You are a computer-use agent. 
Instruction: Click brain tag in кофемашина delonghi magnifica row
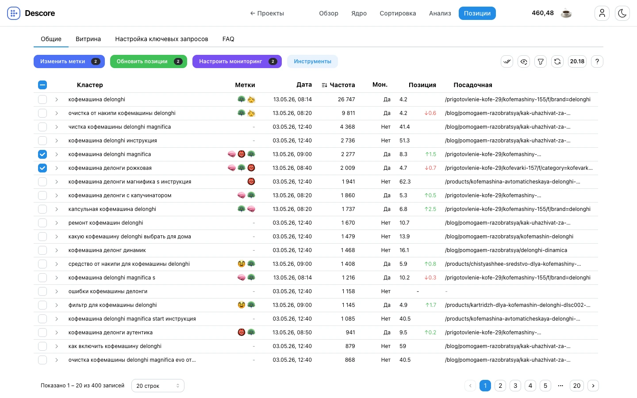(232, 154)
